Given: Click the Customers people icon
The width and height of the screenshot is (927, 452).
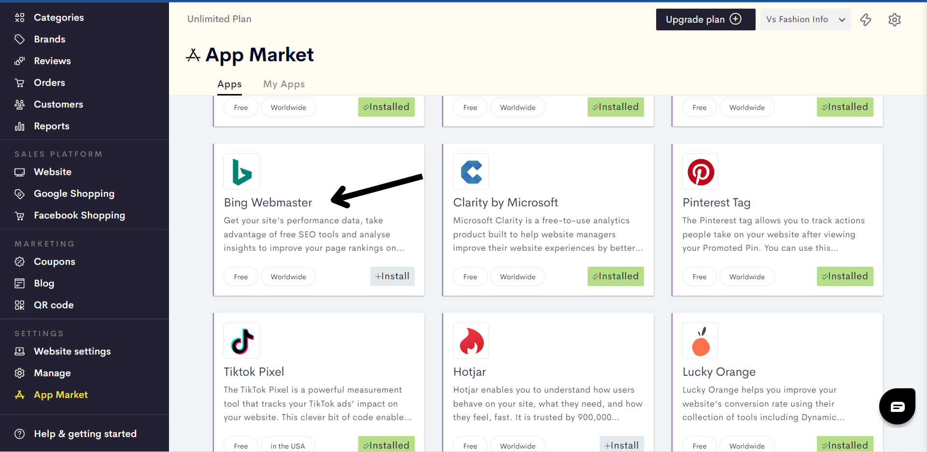Looking at the screenshot, I should click(x=20, y=105).
